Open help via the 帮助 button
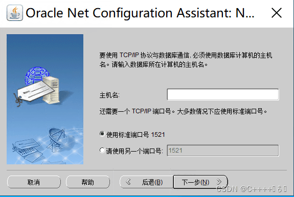The height and width of the screenshot is (197, 294). (x=88, y=182)
